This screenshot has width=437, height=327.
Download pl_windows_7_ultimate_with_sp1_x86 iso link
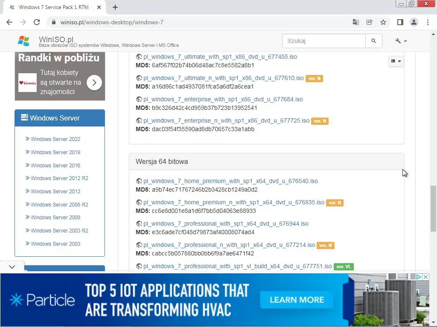pos(220,57)
